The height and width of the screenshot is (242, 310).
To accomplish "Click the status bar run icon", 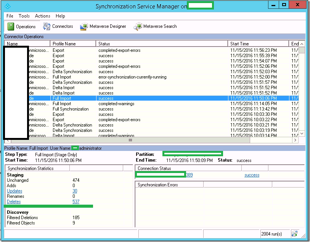I will click(x=294, y=234).
